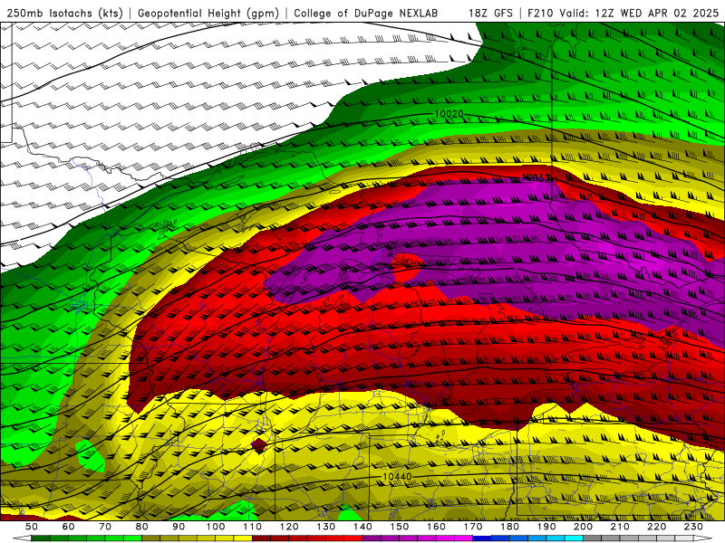Viewport: 725px width, 543px height.
Task: Select the 100 label on the color scale
Action: click(x=216, y=527)
